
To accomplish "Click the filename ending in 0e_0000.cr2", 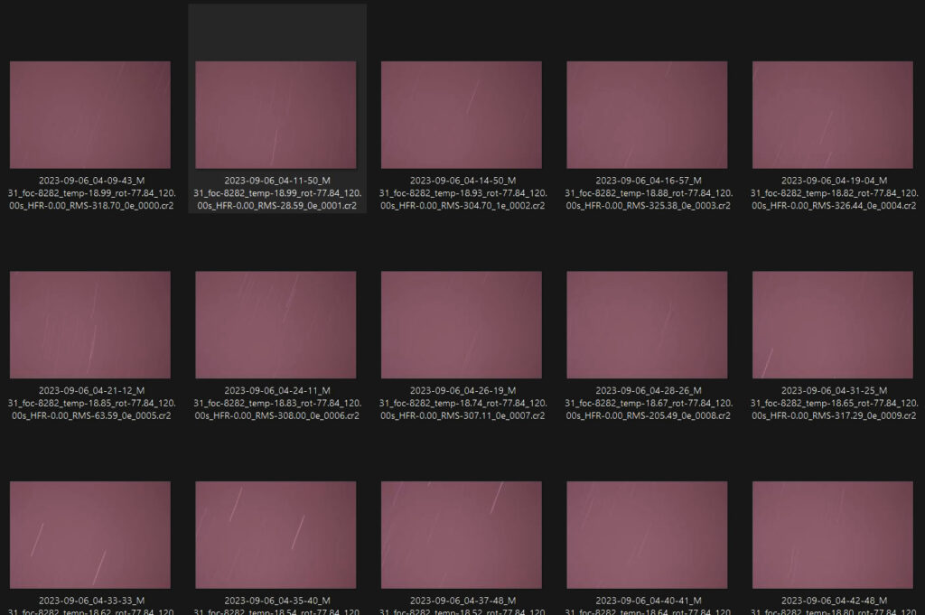I will click(89, 193).
